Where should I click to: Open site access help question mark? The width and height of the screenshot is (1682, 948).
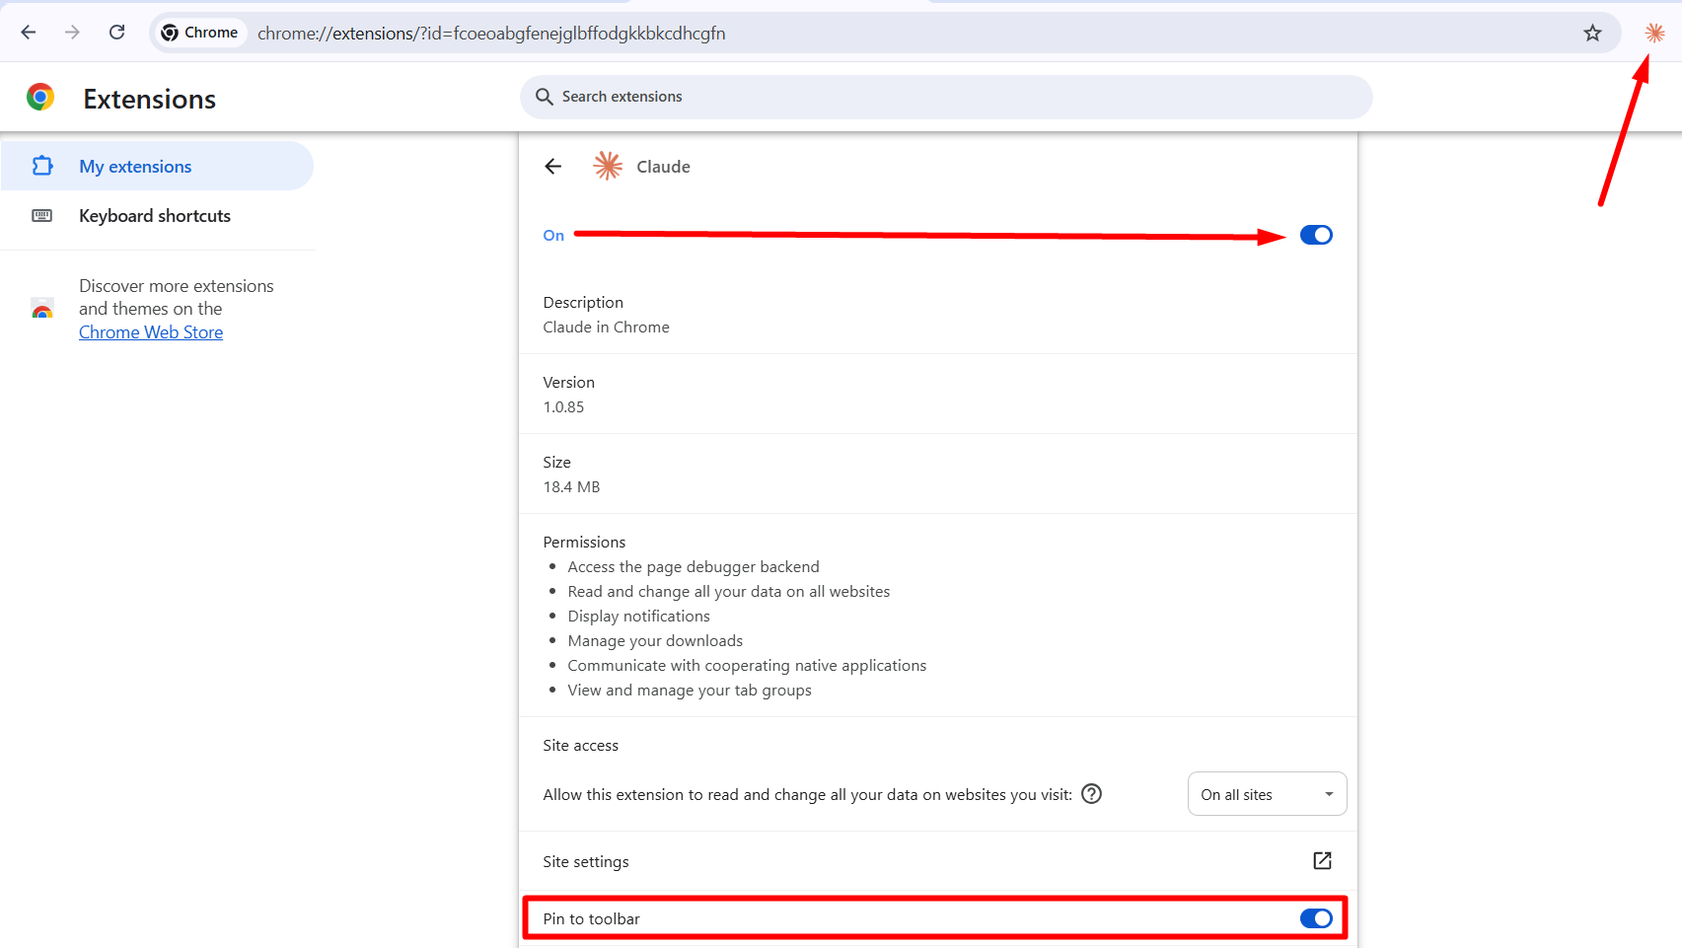click(1091, 794)
